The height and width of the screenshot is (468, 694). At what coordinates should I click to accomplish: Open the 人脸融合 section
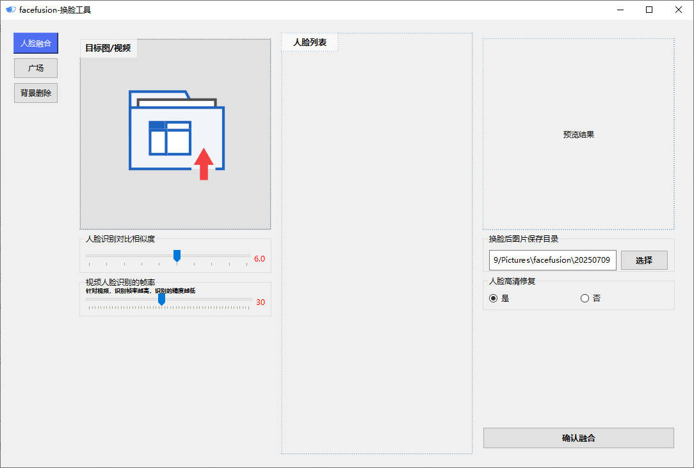click(36, 43)
